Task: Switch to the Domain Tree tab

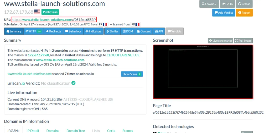Action: 76,131
